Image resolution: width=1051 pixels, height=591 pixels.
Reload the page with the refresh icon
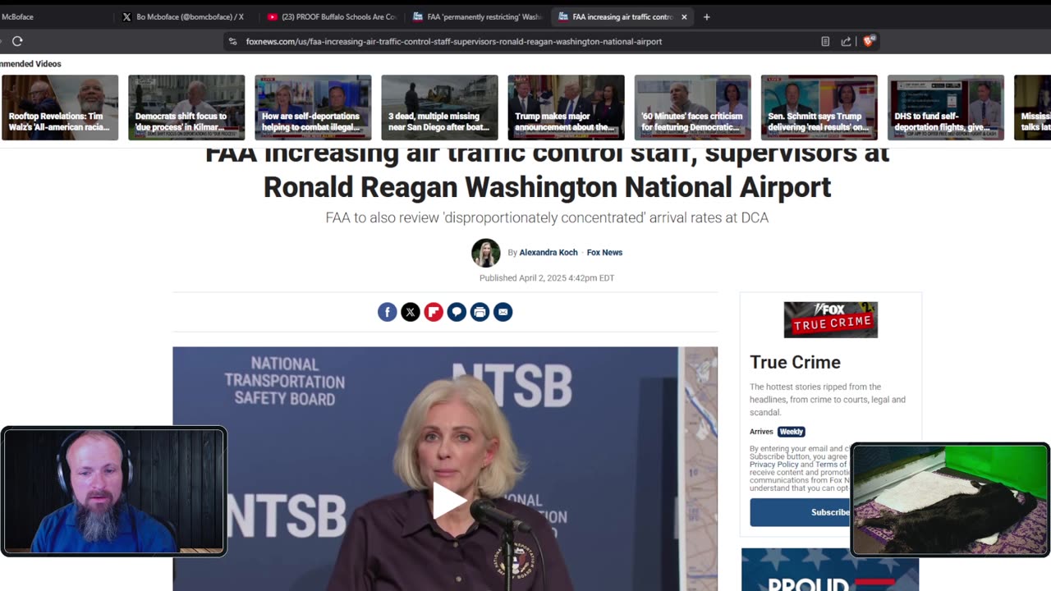pyautogui.click(x=17, y=41)
